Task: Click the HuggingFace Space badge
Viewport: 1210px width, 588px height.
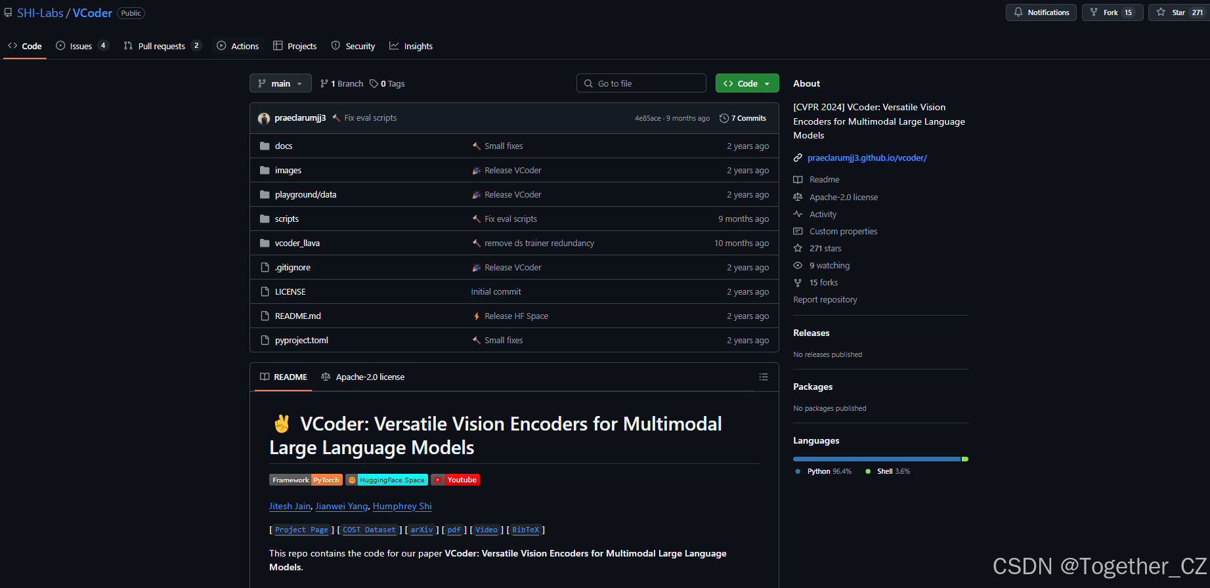Action: click(x=387, y=480)
